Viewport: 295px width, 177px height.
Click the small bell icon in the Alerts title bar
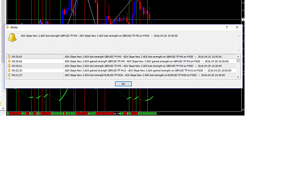(8, 27)
